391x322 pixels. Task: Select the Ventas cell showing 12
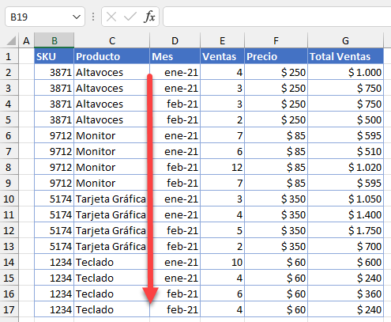click(222, 167)
